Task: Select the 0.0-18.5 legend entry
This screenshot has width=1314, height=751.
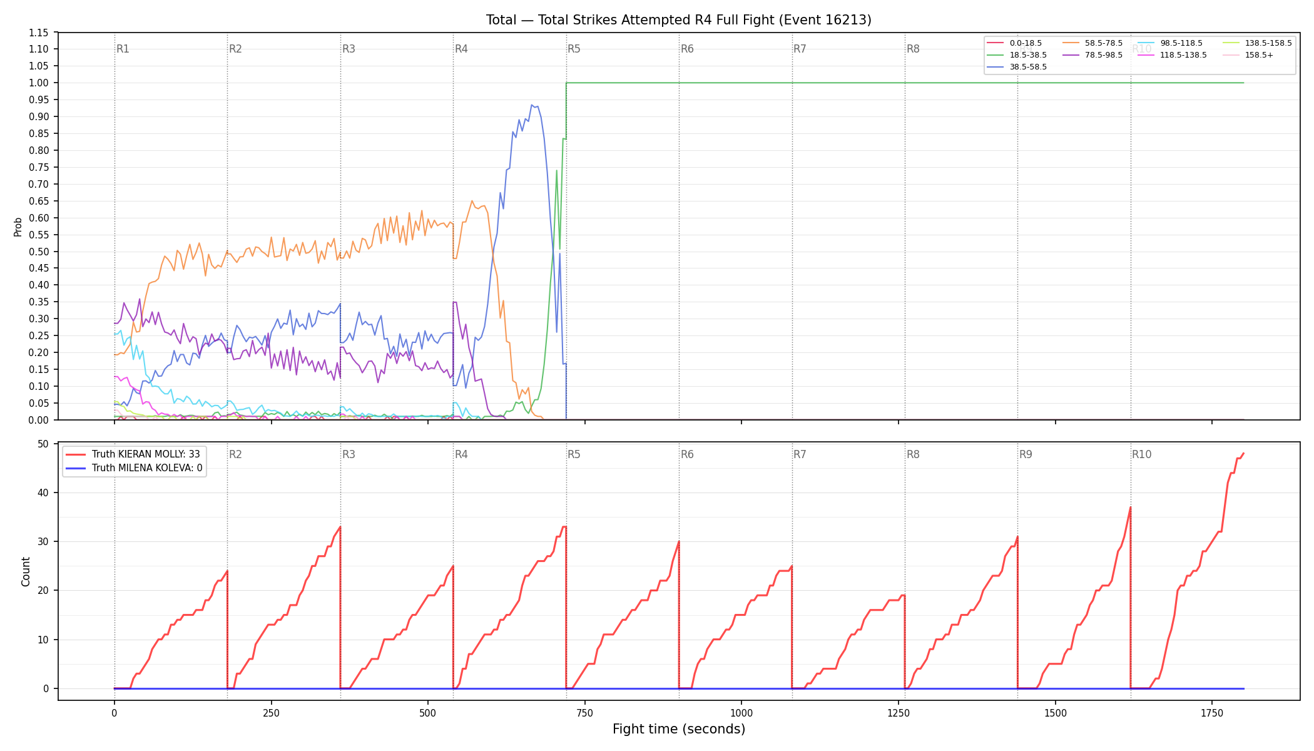Action: (x=1014, y=43)
